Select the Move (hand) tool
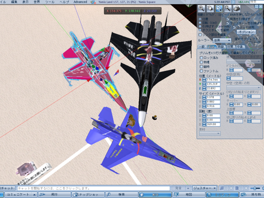The image size is (264, 198). 210,8
